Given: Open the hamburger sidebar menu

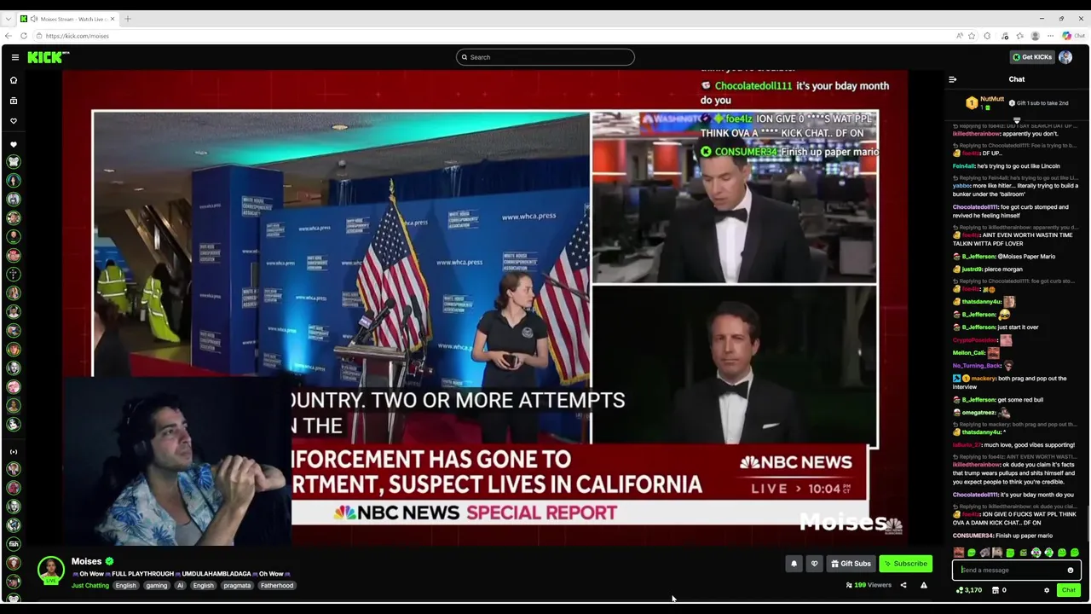Looking at the screenshot, I should [15, 57].
